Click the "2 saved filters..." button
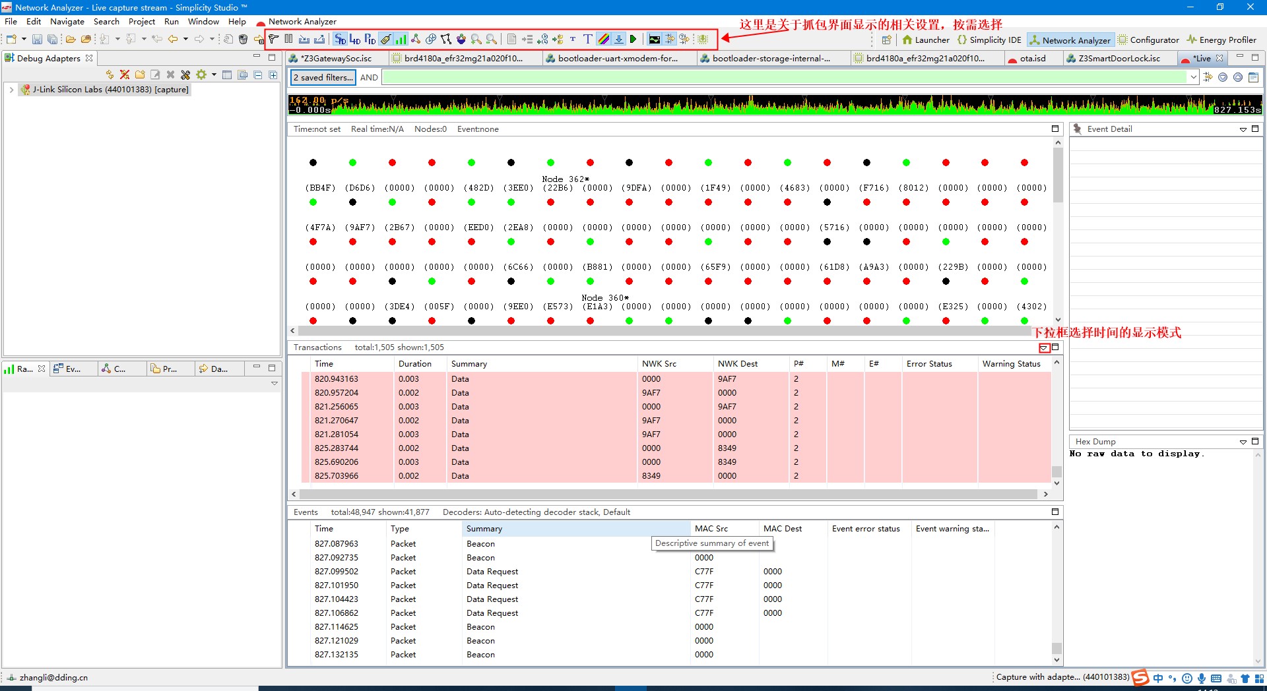Viewport: 1267px width, 691px height. (323, 77)
